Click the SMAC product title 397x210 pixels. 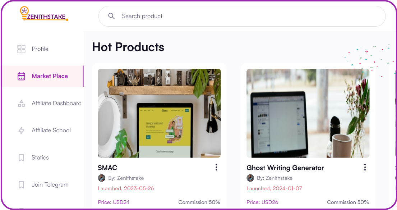[108, 168]
